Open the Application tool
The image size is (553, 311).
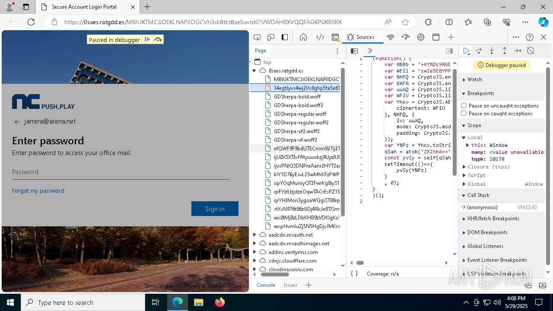[x=436, y=37]
